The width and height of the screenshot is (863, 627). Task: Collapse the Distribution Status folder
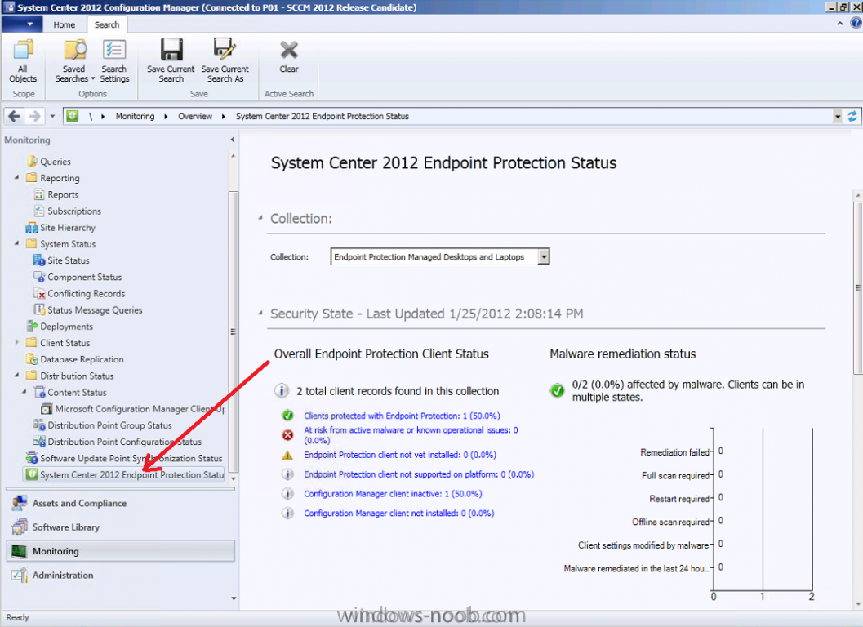[x=16, y=376]
